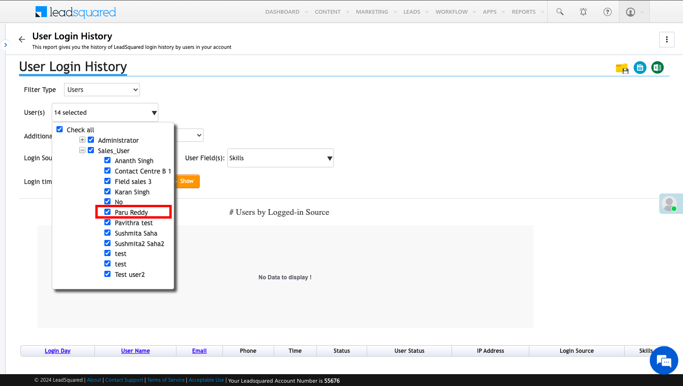Open the Contact Support footer link
683x386 pixels.
pyautogui.click(x=124, y=380)
